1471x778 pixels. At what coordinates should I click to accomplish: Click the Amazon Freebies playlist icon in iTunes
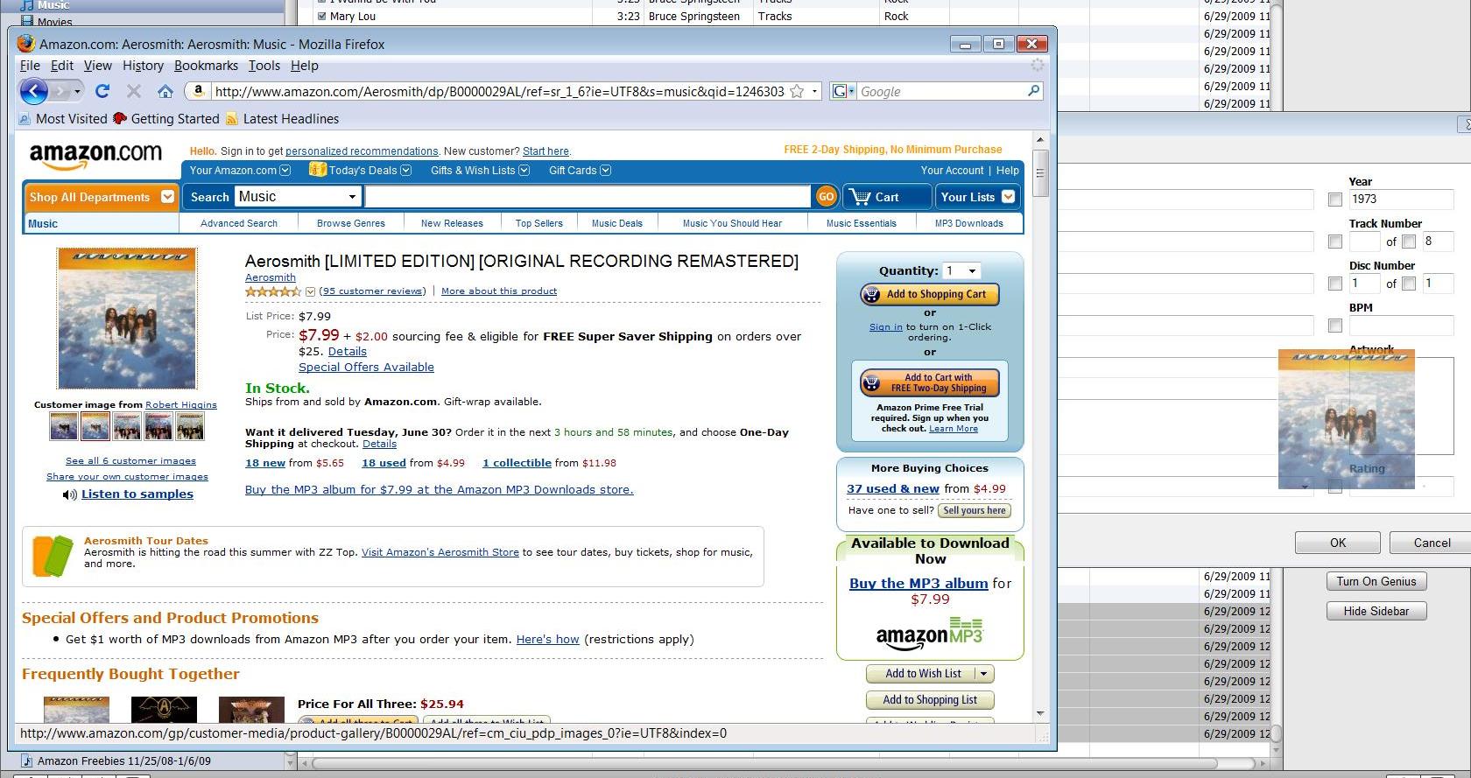point(26,760)
